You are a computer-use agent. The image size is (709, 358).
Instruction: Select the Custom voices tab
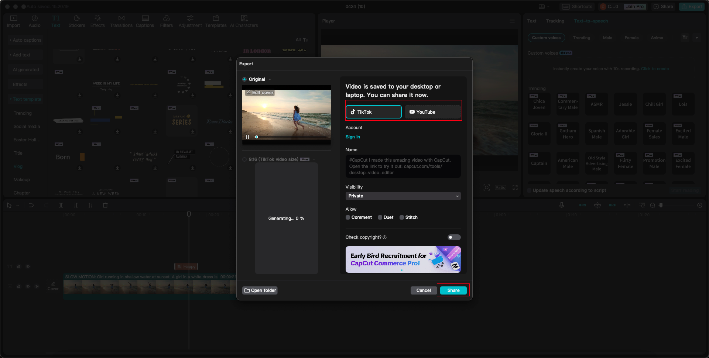[546, 38]
